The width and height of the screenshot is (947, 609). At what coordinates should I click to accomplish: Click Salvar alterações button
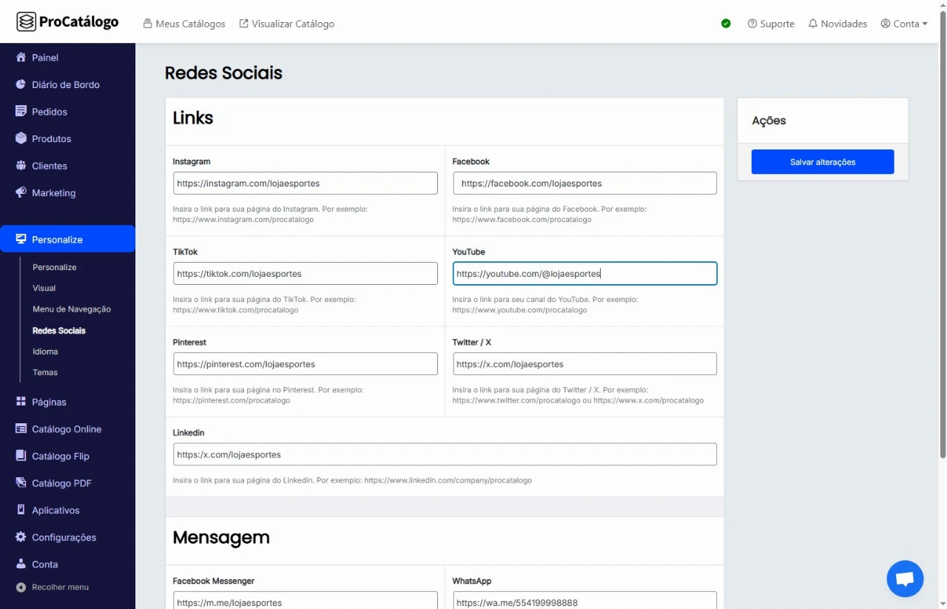click(x=823, y=162)
